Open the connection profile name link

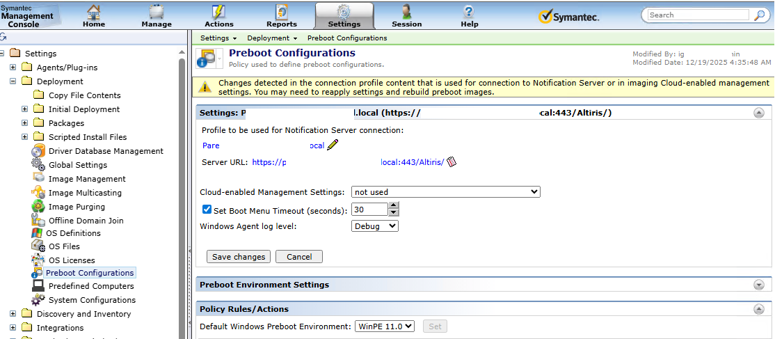point(264,145)
